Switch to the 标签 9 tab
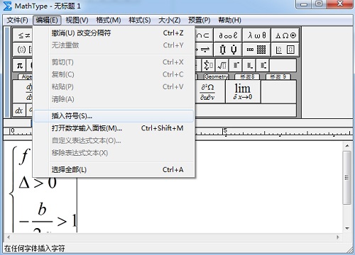This screenshot has height=255, width=355. (x=278, y=76)
